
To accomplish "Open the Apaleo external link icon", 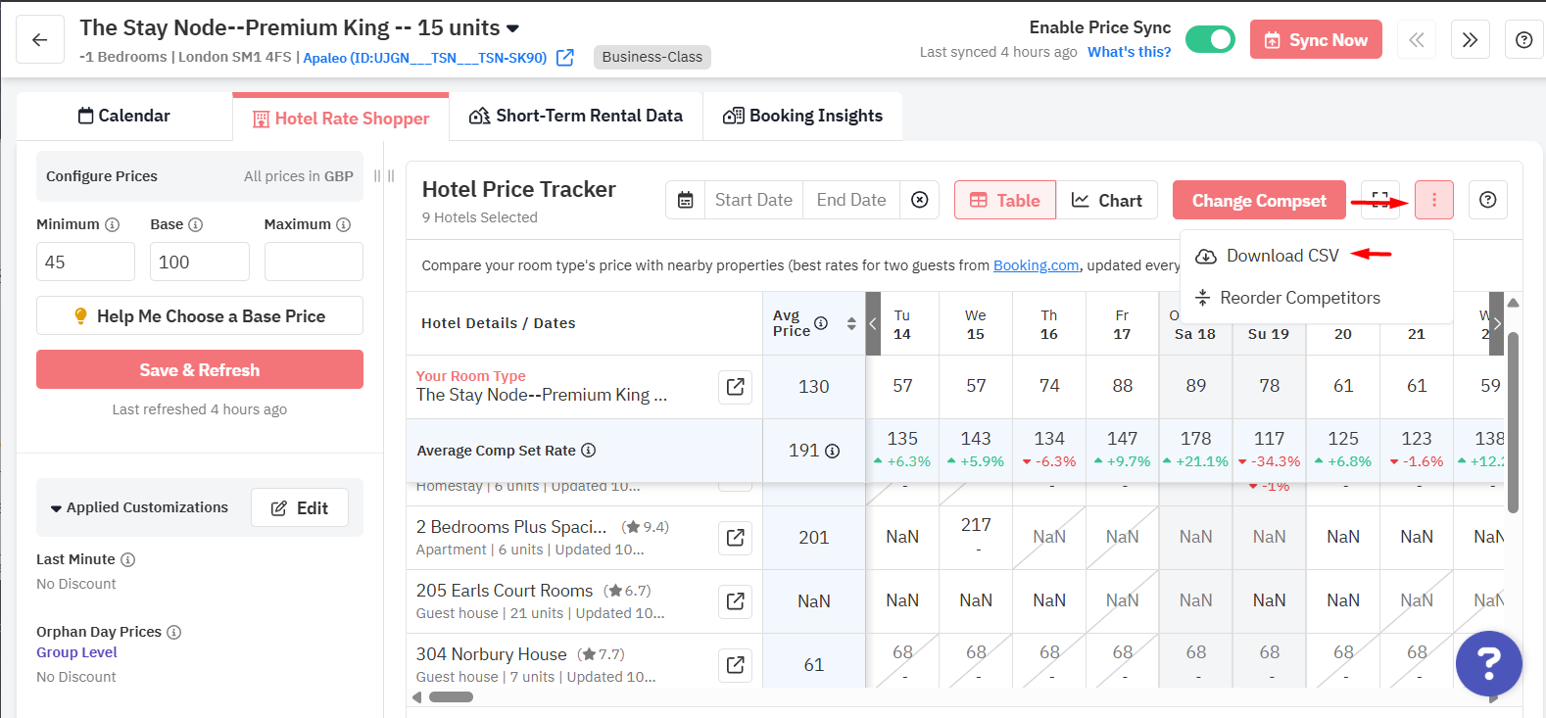I will coord(565,58).
